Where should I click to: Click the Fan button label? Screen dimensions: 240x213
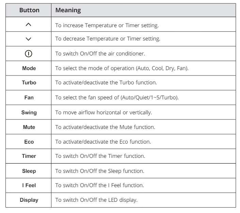point(29,98)
